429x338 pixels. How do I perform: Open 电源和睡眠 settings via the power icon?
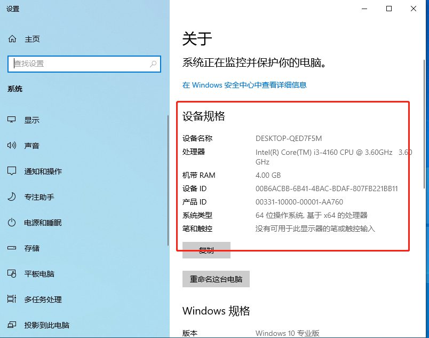point(12,223)
